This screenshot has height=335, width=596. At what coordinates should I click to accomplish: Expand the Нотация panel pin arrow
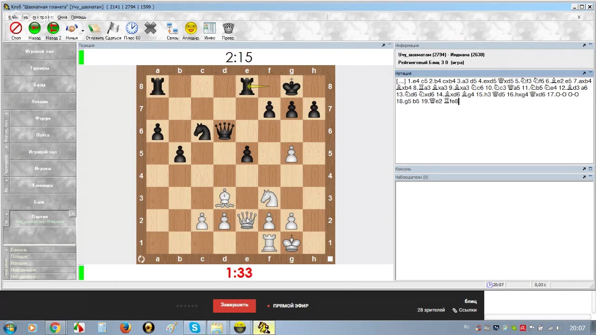pyautogui.click(x=584, y=73)
